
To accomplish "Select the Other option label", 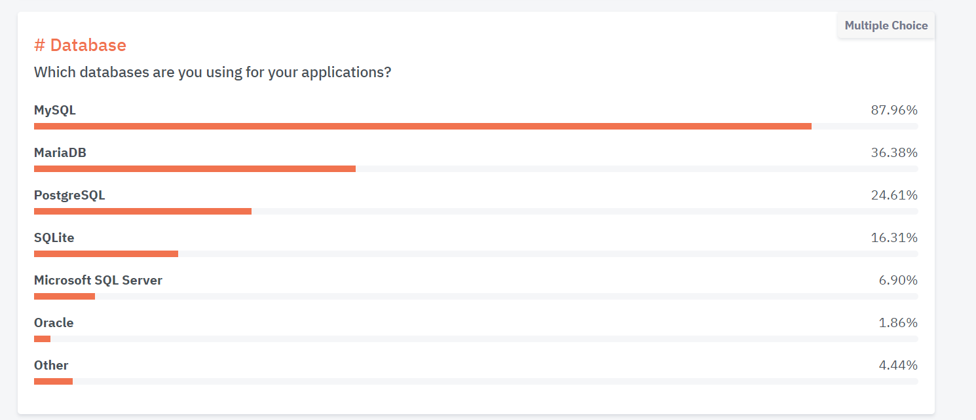I will (x=51, y=365).
